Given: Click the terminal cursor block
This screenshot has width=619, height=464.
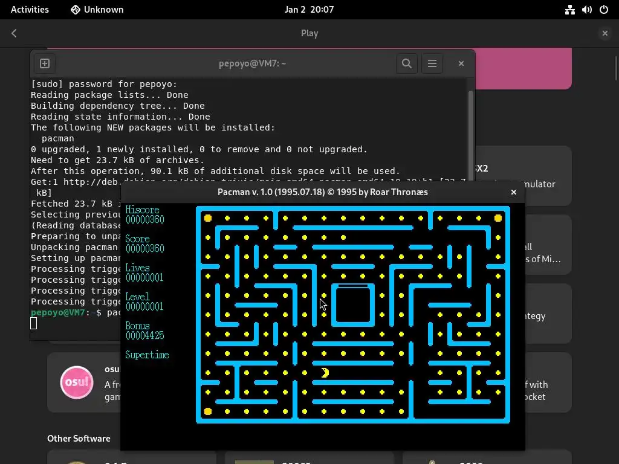Looking at the screenshot, I should click(34, 324).
